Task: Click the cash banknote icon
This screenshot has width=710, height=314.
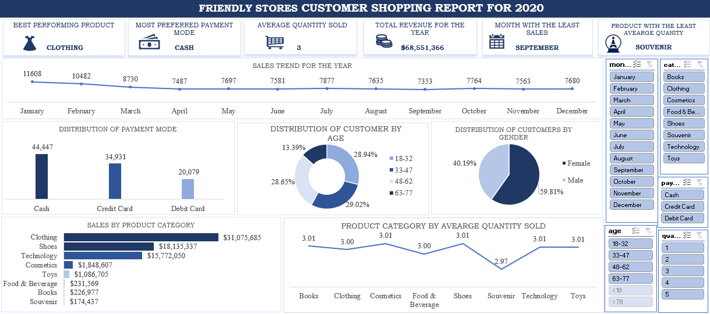Action: (x=149, y=42)
